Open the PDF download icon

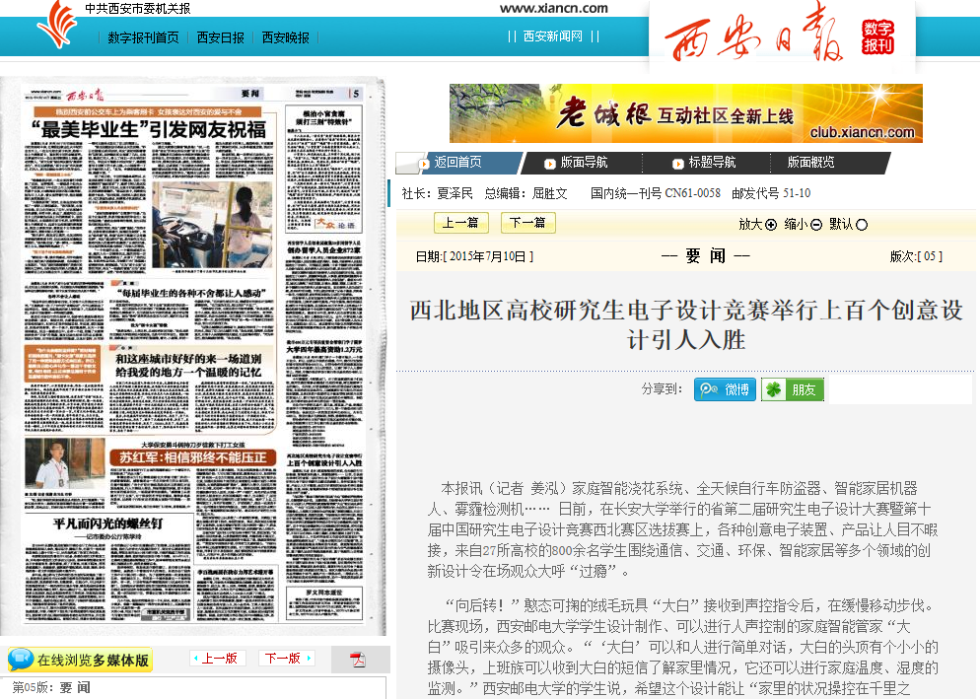pyautogui.click(x=358, y=660)
